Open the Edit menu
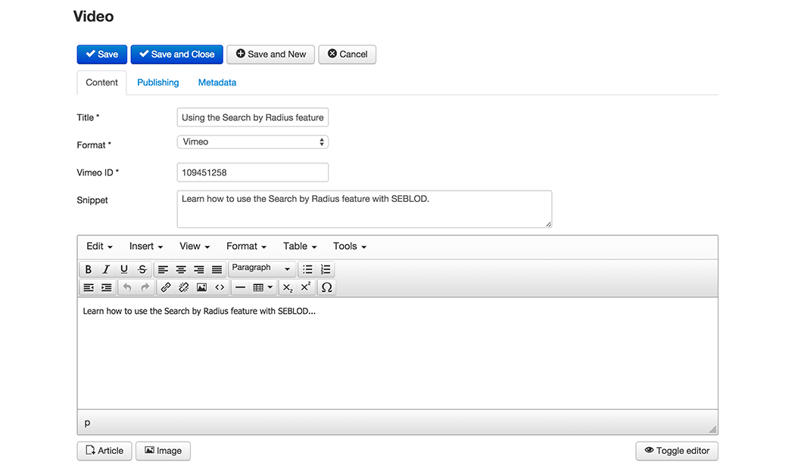This screenshot has height=472, width=792. (99, 247)
